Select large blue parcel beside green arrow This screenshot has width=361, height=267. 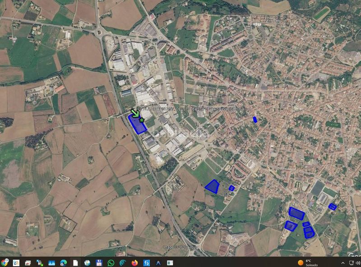pyautogui.click(x=137, y=124)
